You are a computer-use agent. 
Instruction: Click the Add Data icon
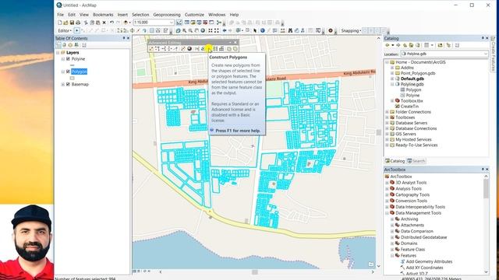point(126,23)
